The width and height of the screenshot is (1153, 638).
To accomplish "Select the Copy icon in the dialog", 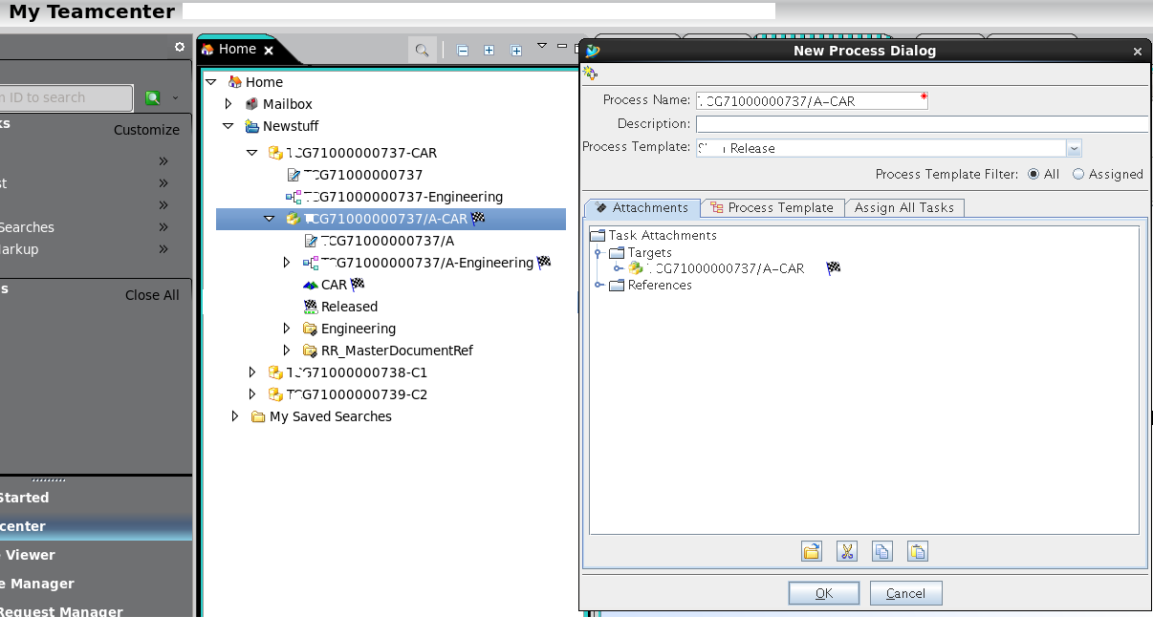I will (x=881, y=551).
